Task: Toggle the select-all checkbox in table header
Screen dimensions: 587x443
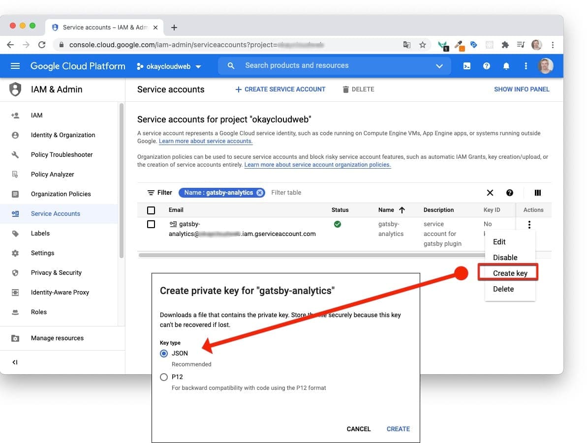Action: [x=151, y=210]
